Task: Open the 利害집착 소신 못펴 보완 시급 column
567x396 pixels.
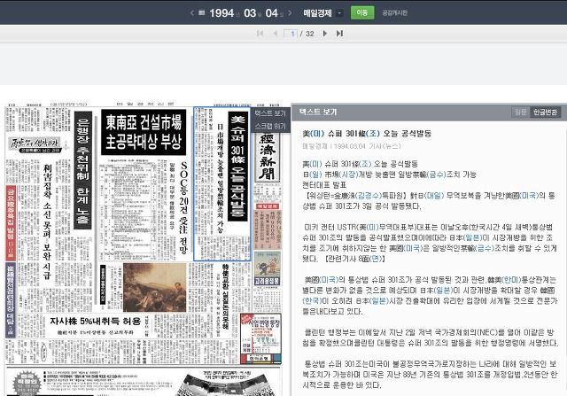Action: 47,221
